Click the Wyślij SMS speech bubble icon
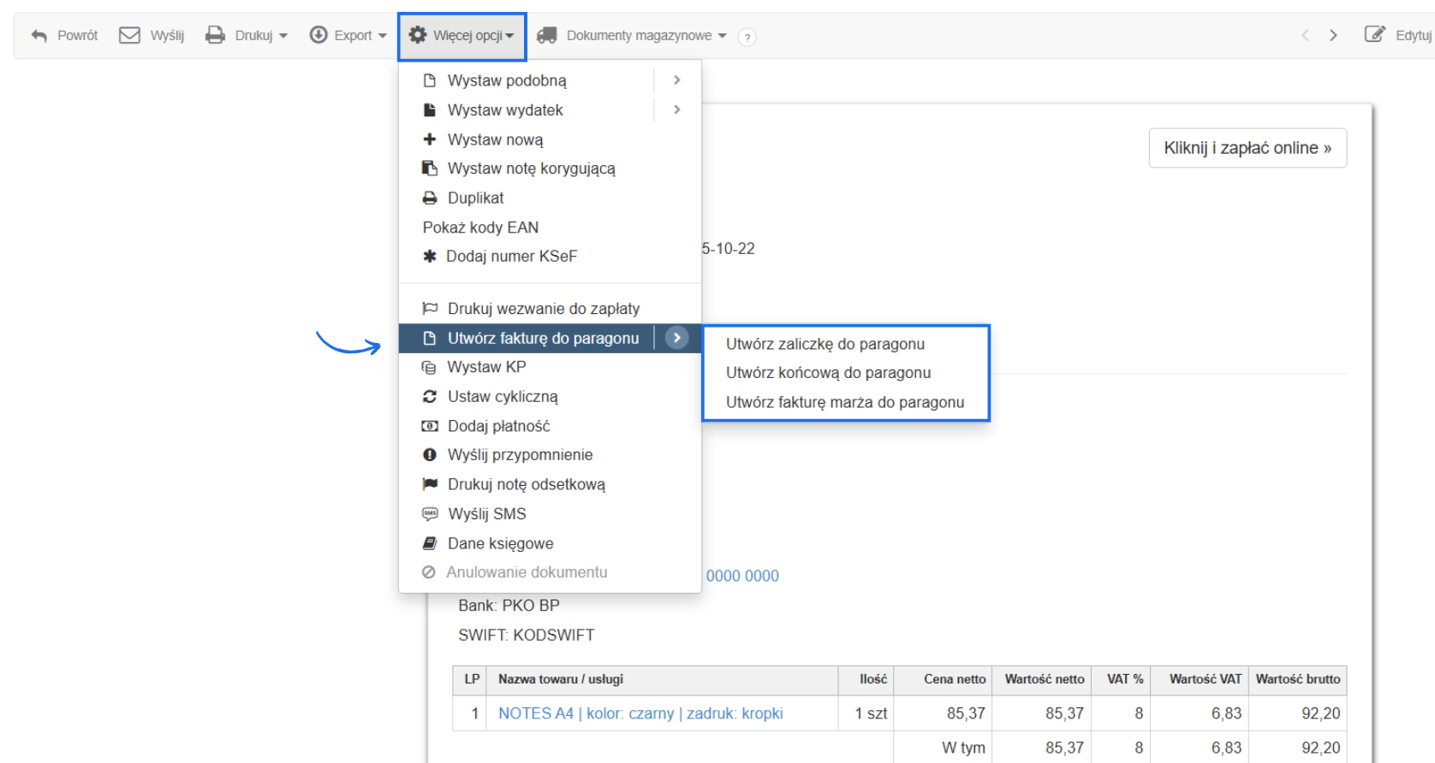 pyautogui.click(x=430, y=514)
